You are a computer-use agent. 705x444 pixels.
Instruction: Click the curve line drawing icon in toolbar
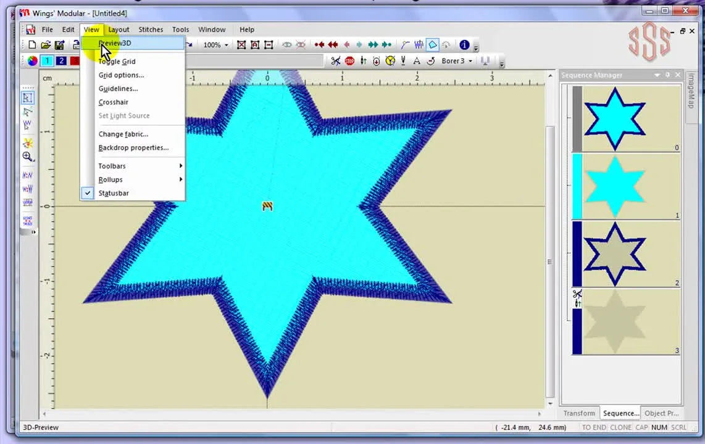point(405,45)
